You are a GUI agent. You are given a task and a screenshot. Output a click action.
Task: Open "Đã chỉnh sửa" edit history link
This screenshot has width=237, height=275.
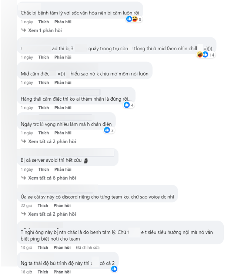(87, 248)
